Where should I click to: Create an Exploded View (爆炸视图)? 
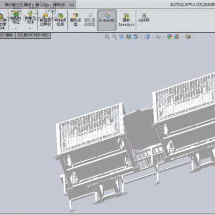pos(75,19)
